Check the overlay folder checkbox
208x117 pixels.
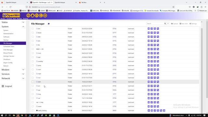pyautogui.click(x=32, y=61)
